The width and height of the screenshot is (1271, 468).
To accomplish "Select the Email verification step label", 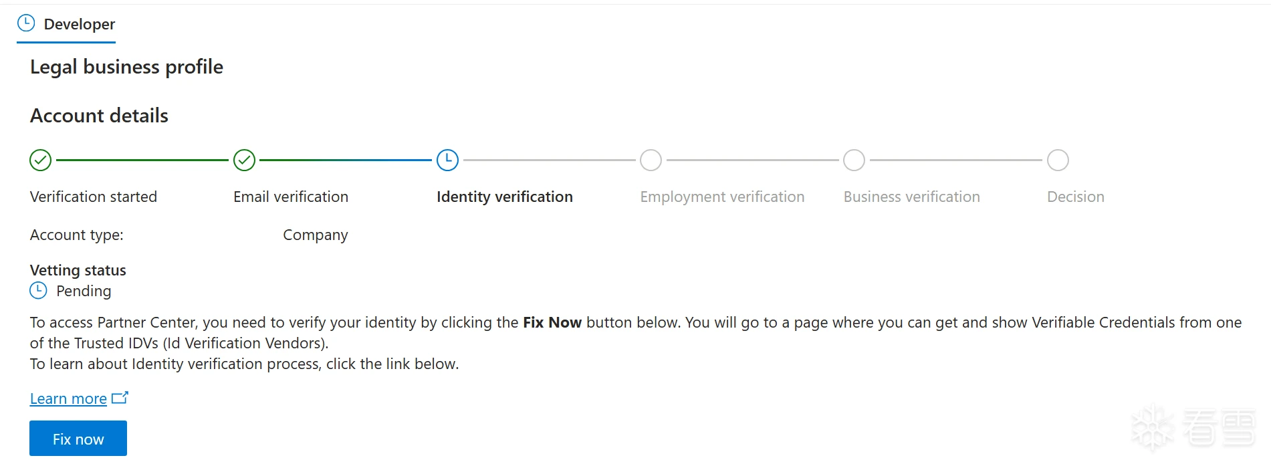I will coord(291,197).
